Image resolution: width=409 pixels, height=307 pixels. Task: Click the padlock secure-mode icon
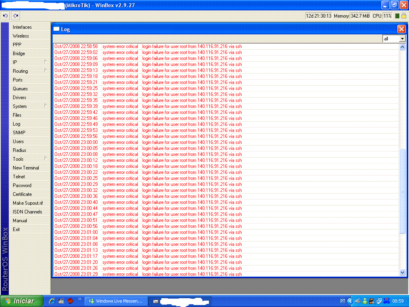tap(403, 16)
